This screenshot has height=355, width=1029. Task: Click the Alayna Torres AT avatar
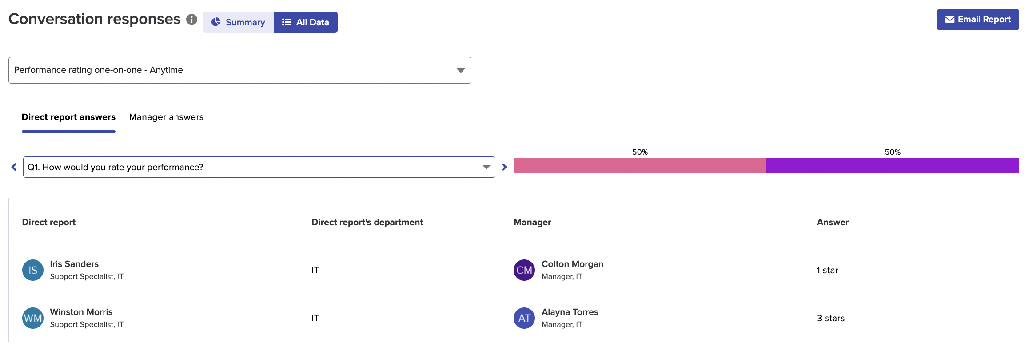(x=524, y=318)
